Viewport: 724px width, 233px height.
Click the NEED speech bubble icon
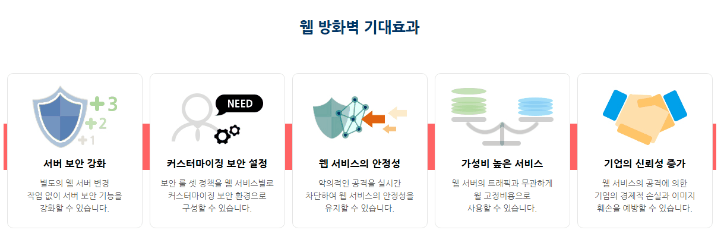[239, 104]
